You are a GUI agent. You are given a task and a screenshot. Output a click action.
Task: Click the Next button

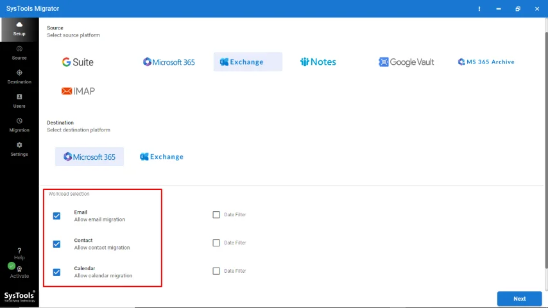click(x=519, y=298)
